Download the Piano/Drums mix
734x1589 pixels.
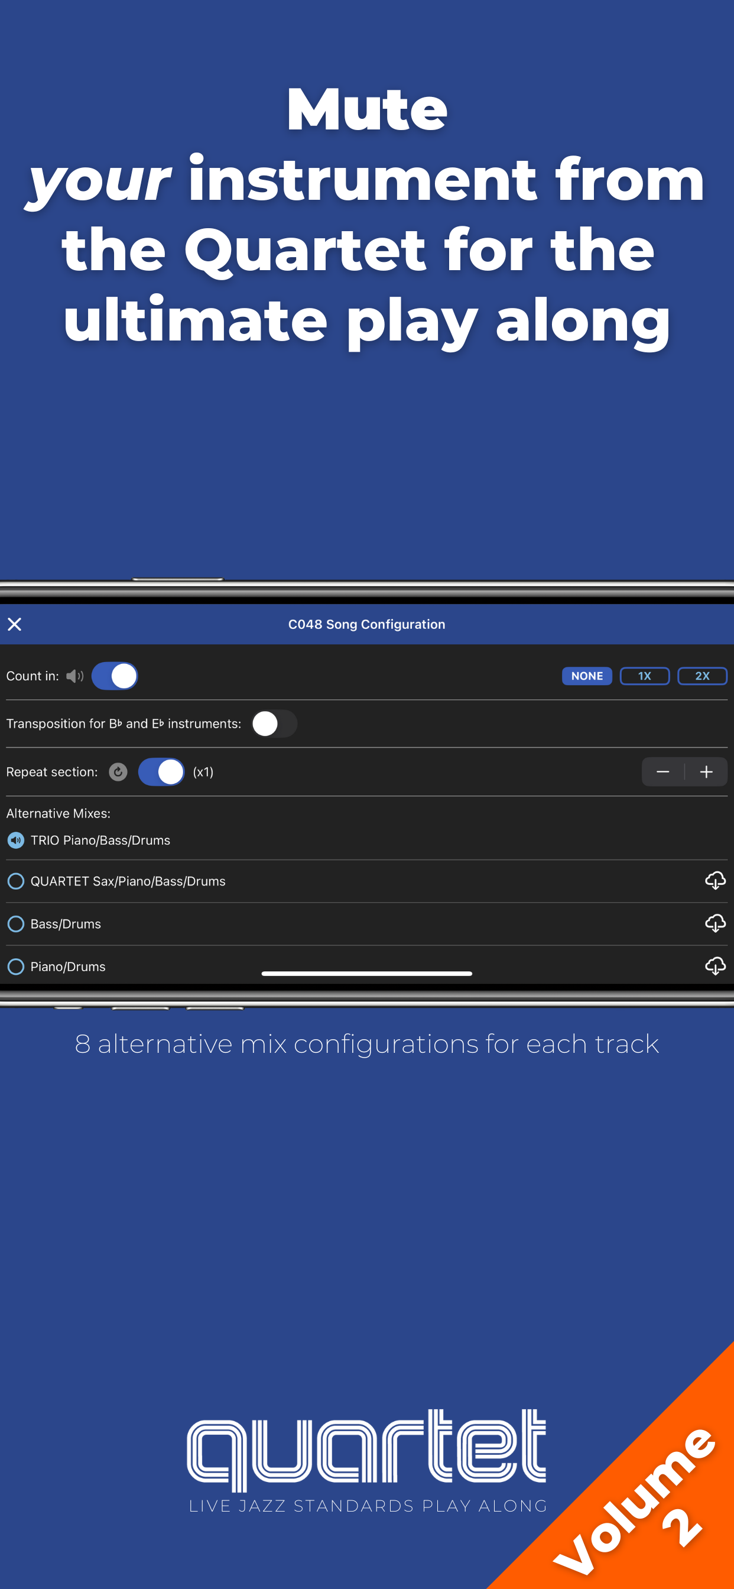pos(715,965)
